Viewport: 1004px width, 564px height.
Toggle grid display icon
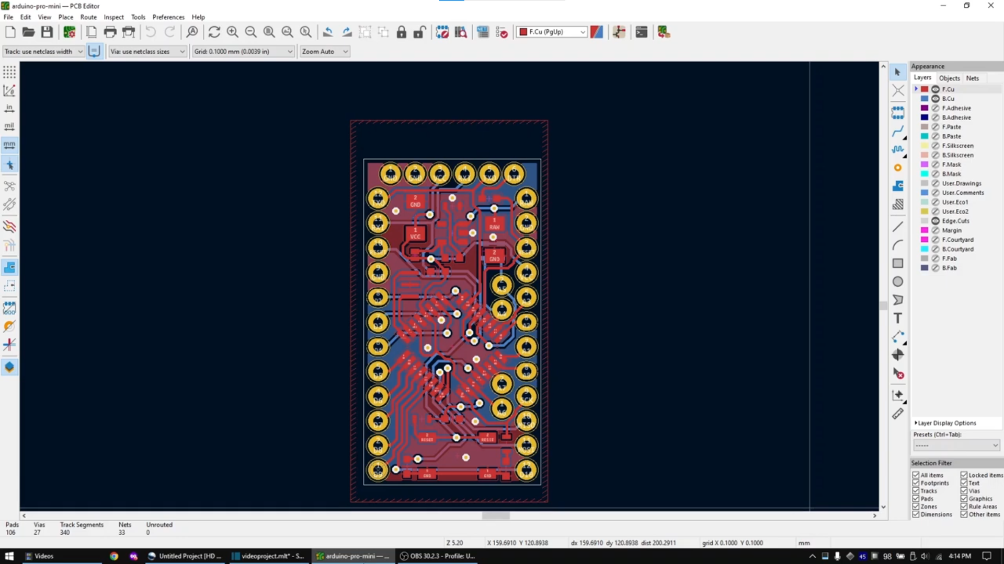9,72
